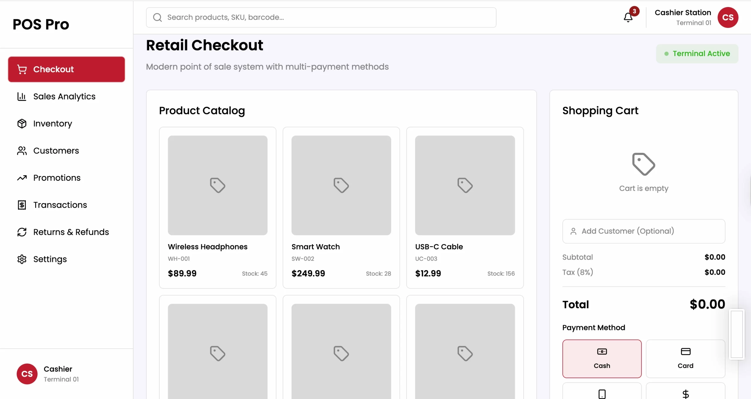Add the Smart Watch product card

click(341, 208)
